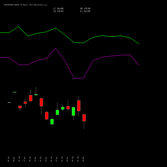Click the red candle for 22 Apr
The width and height of the screenshot is (167, 167).
(x=41, y=102)
